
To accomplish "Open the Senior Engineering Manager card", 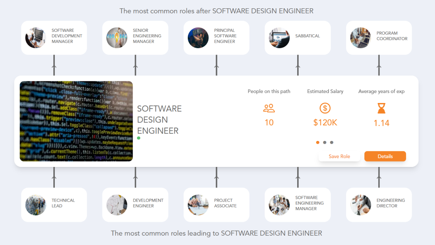I will [x=135, y=37].
